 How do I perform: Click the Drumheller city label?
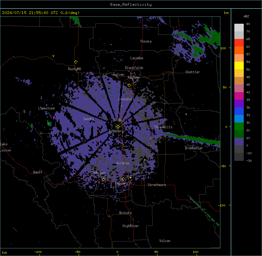[194, 148]
